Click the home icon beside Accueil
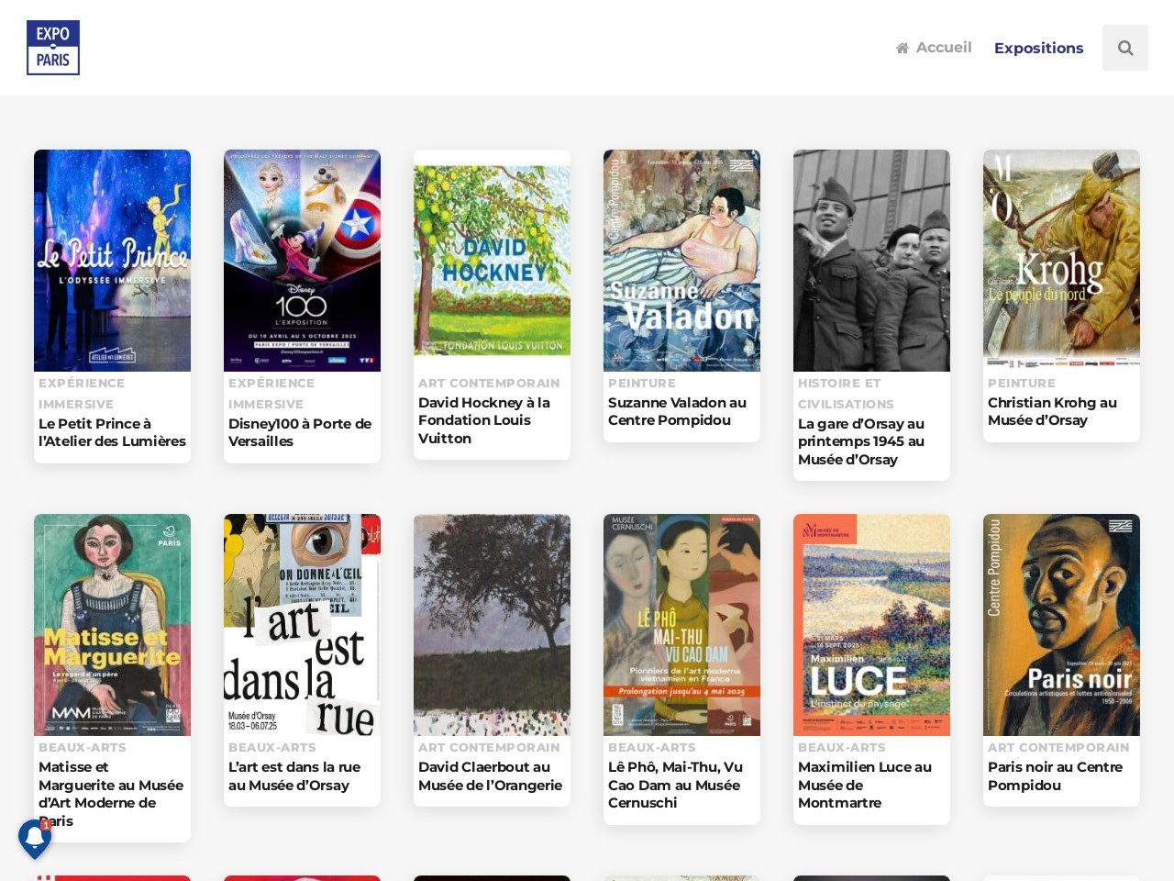Image resolution: width=1174 pixels, height=881 pixels. (903, 48)
